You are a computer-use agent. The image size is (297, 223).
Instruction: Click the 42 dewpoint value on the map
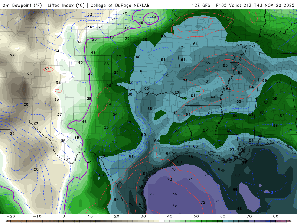tap(127, 28)
